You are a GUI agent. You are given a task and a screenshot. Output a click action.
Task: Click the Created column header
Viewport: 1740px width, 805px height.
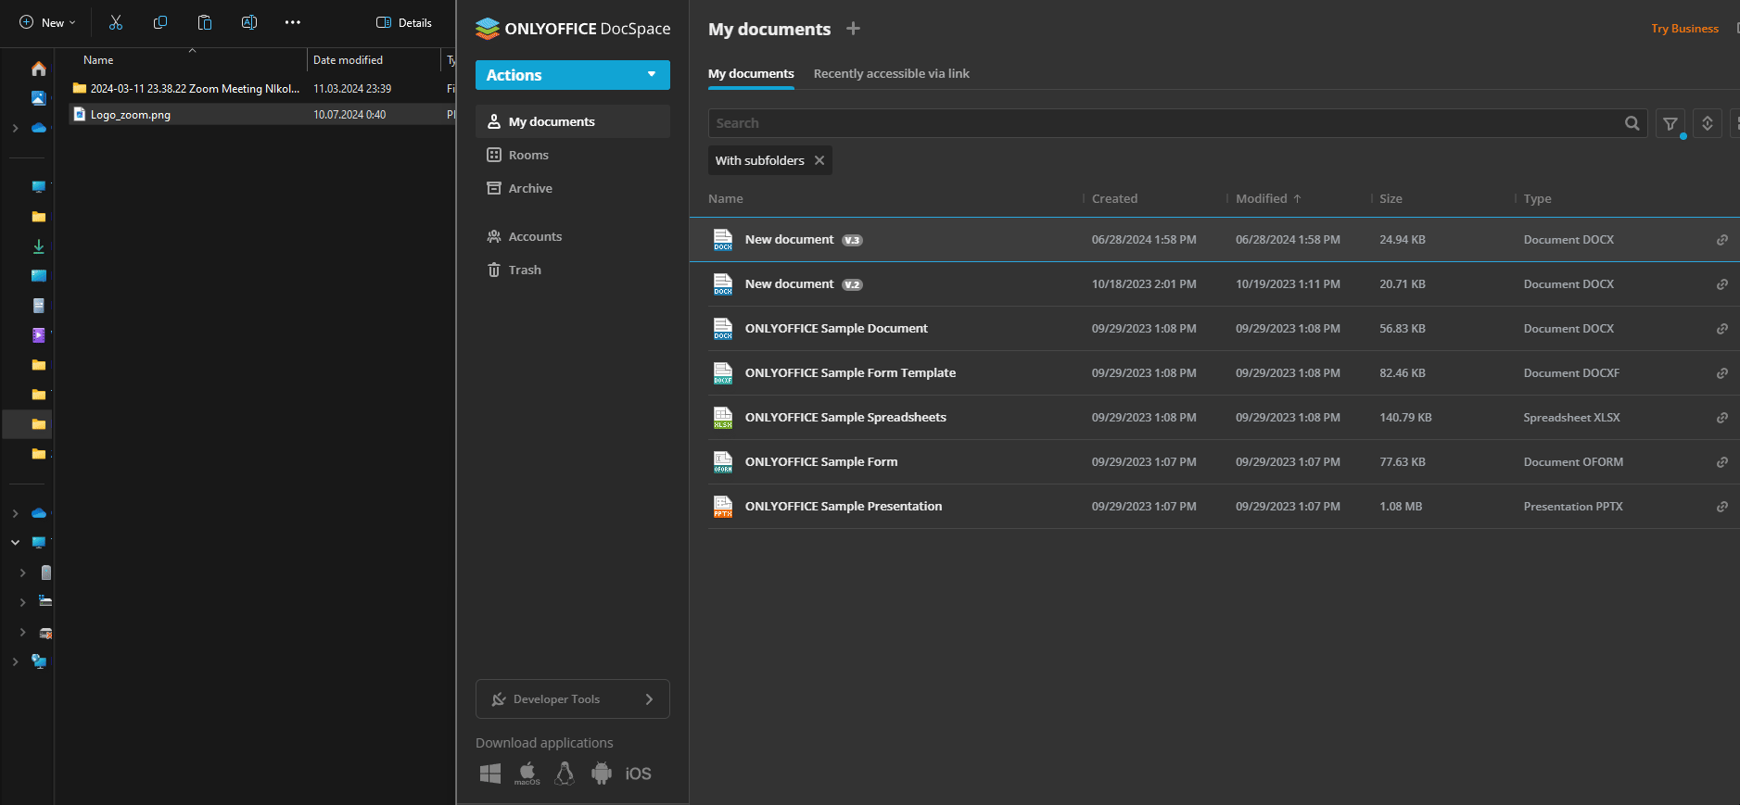pos(1114,198)
